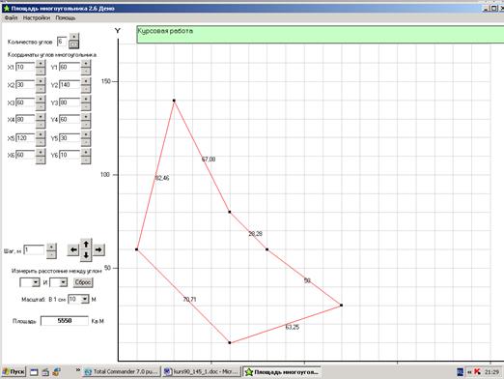The width and height of the screenshot is (504, 379).
Task: Increment the X1 coordinate spinner up
Action: point(41,63)
